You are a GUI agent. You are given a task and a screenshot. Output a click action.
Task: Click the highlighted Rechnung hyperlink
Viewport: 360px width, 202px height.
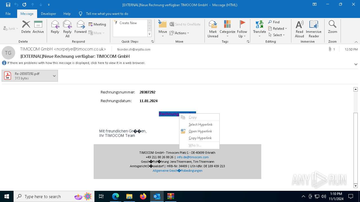click(169, 114)
